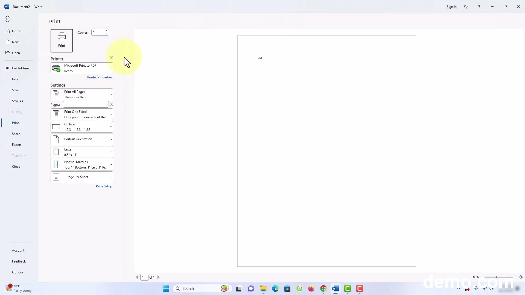The height and width of the screenshot is (295, 525).
Task: Open the green Camtasia icon on taskbar
Action: tap(348, 289)
